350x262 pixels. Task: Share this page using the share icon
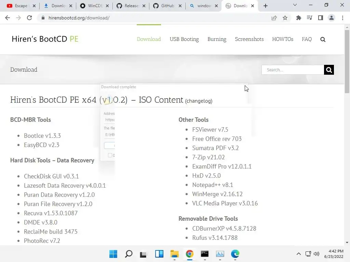point(274,18)
